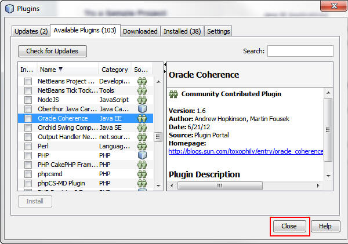Sort the list by Name column header
The width and height of the screenshot is (348, 244).
click(x=67, y=70)
